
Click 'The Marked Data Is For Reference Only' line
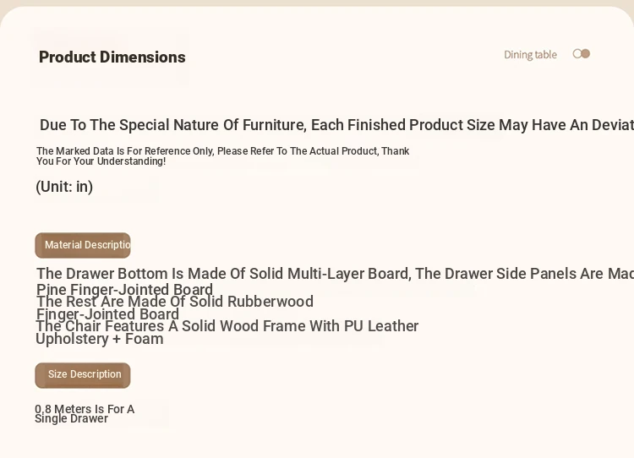(223, 151)
